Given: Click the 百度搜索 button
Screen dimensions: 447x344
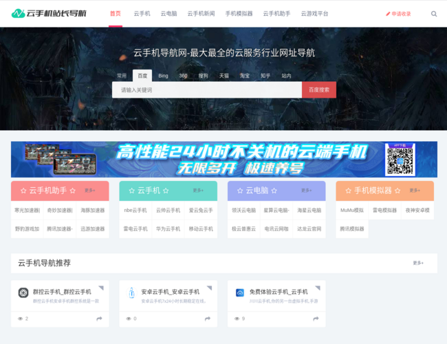Looking at the screenshot, I should pos(319,90).
